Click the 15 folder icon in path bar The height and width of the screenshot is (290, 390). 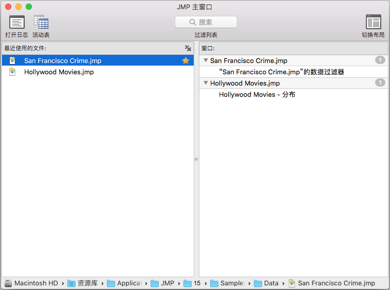point(188,283)
